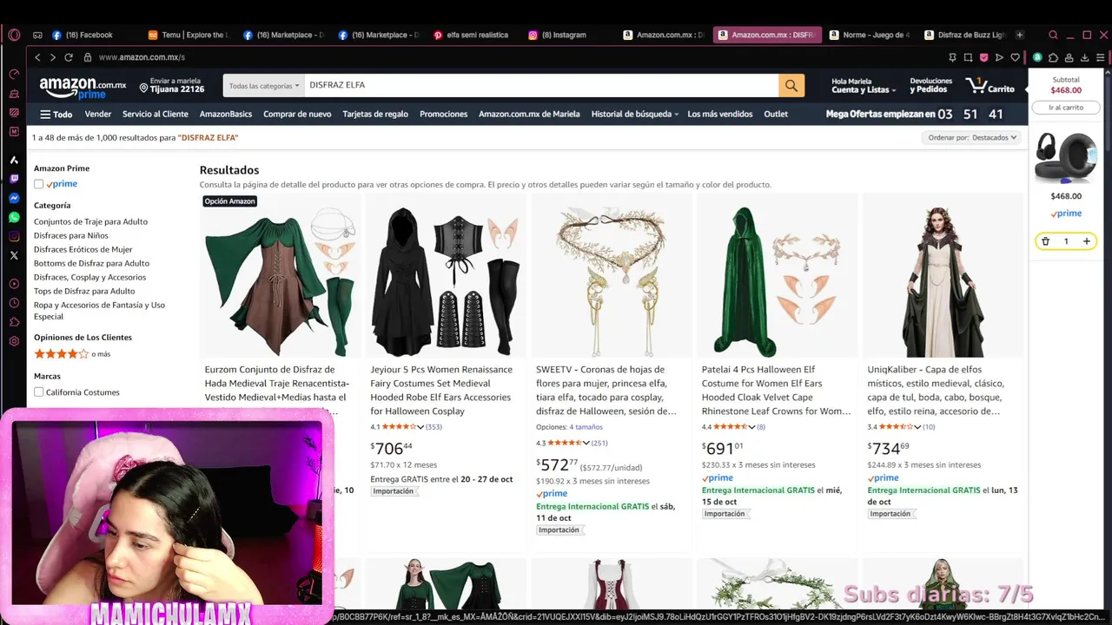Open Twitch from the browser sidebar
1112x625 pixels.
(x=14, y=179)
